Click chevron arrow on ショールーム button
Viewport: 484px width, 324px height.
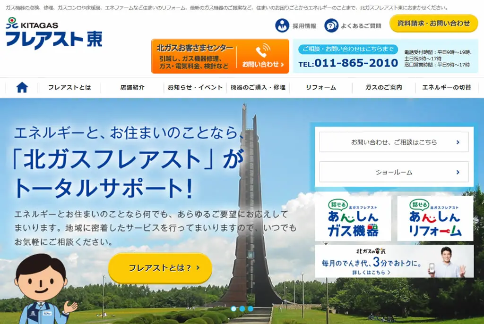(x=458, y=173)
